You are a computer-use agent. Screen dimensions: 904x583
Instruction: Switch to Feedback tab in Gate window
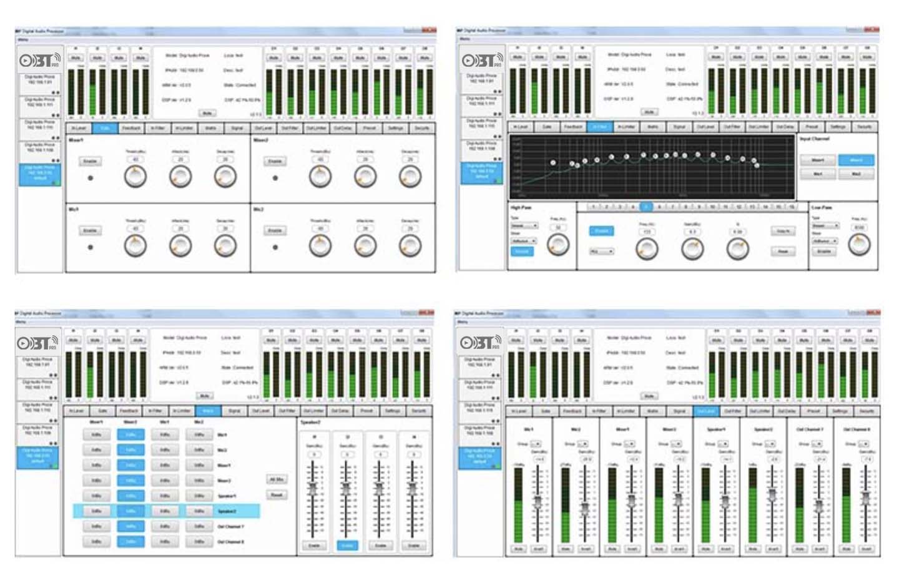[131, 128]
